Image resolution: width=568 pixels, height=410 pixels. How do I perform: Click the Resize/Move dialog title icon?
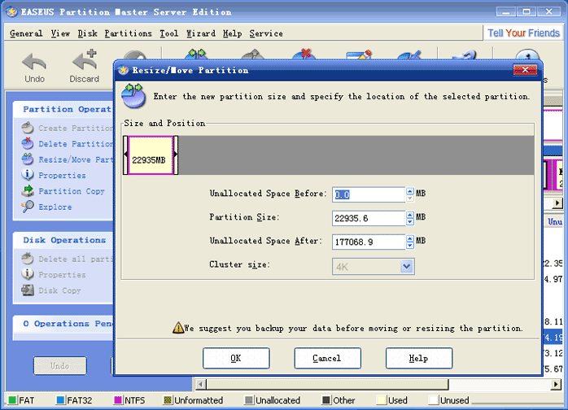124,70
